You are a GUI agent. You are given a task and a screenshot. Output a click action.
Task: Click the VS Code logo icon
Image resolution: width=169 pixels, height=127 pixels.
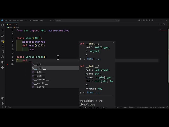tap(2, 20)
